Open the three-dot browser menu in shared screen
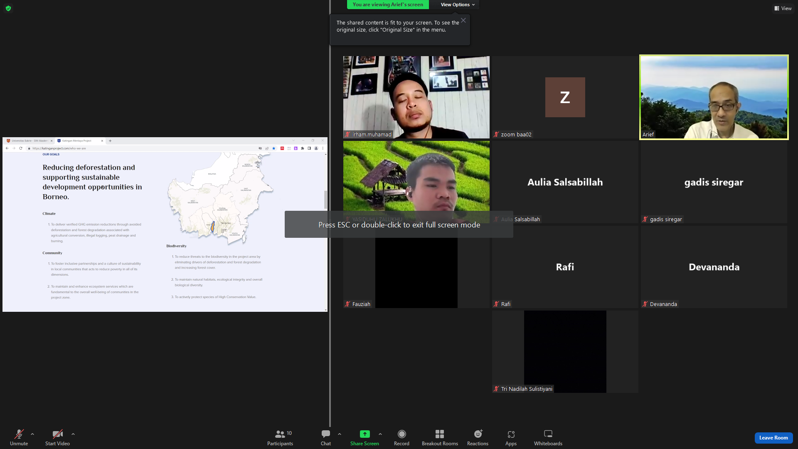Viewport: 798px width, 449px height. click(323, 148)
